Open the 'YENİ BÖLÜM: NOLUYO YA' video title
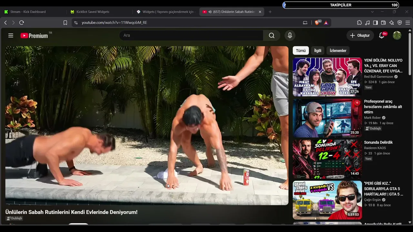This screenshot has height=232, width=413. click(383, 66)
